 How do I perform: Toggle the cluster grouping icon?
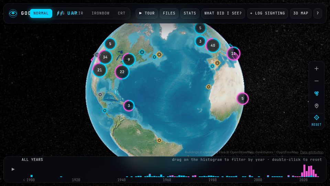[317, 93]
